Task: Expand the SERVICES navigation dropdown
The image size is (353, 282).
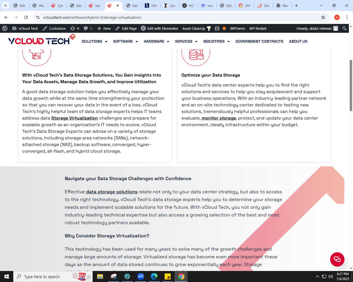Action: point(186,41)
